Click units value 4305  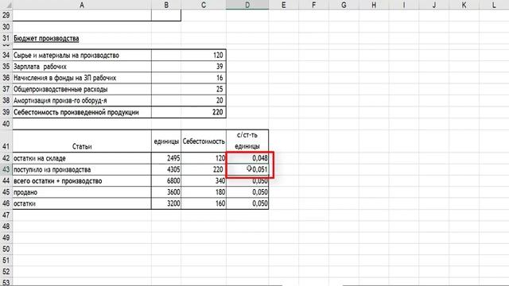click(x=166, y=169)
